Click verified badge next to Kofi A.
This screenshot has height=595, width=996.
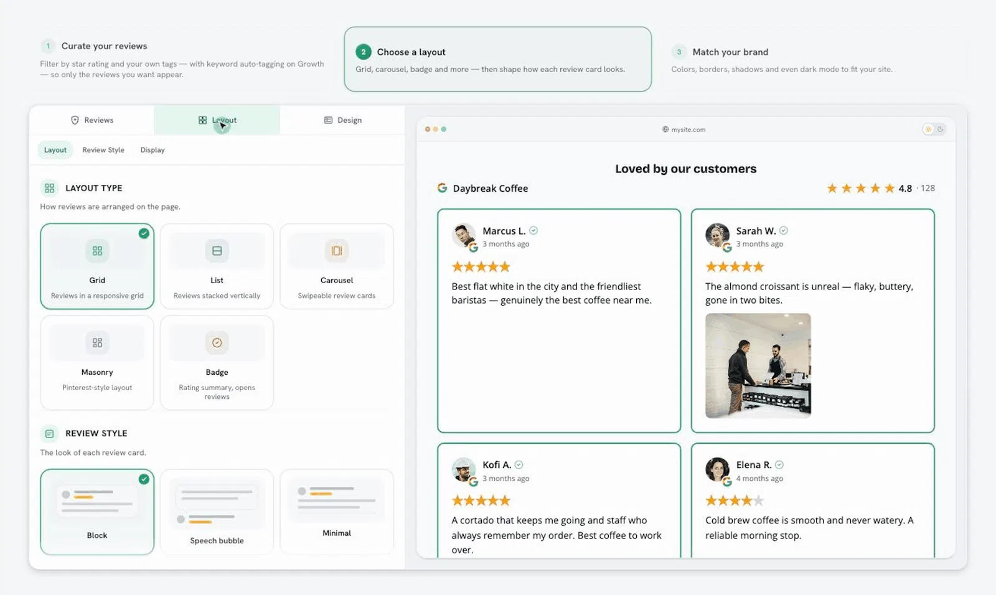click(x=519, y=465)
